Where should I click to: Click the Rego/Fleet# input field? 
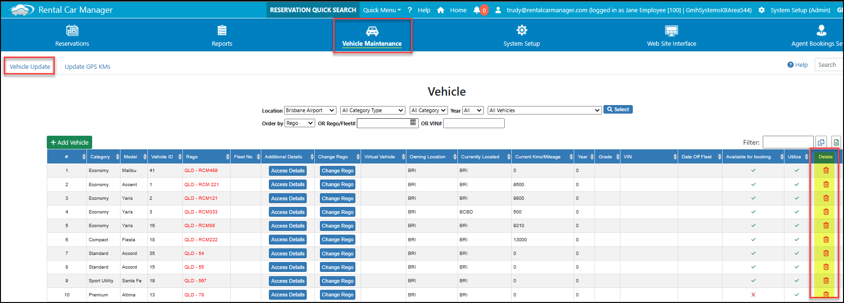point(388,123)
